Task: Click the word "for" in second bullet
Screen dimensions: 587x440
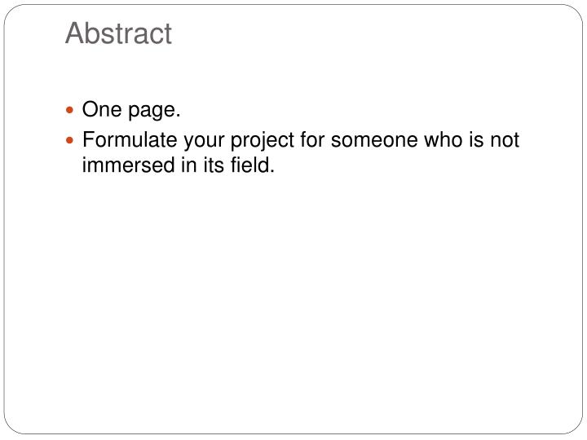Action: [x=312, y=139]
